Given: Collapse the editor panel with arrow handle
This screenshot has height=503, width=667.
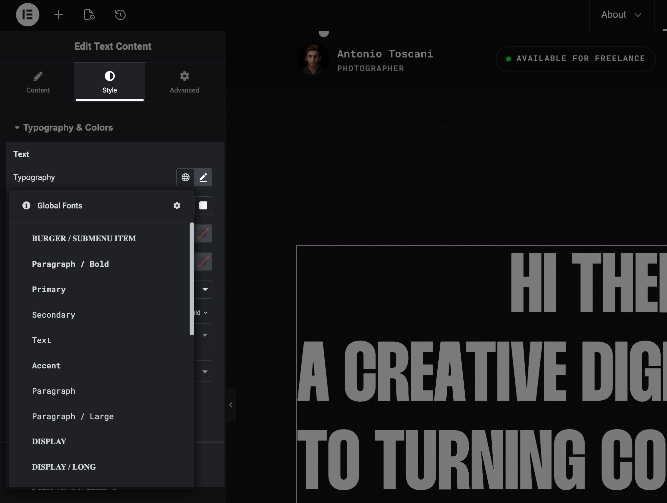Looking at the screenshot, I should coord(230,405).
